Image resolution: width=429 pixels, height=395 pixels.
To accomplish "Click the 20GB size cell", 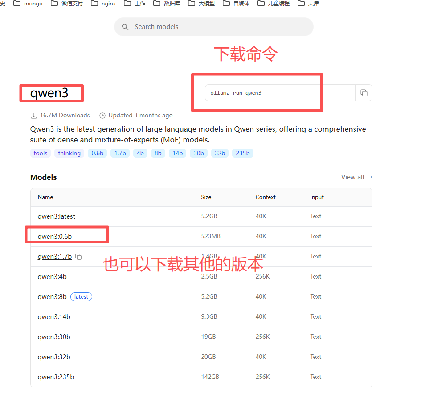I will click(208, 357).
